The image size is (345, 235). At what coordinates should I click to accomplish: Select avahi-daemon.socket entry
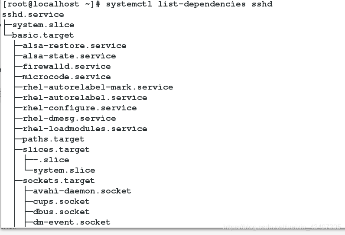(x=82, y=191)
